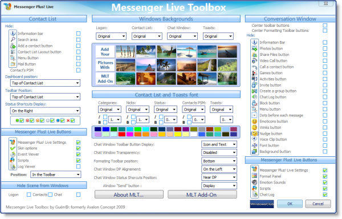Click the Event Viewer icon

(x=13, y=154)
